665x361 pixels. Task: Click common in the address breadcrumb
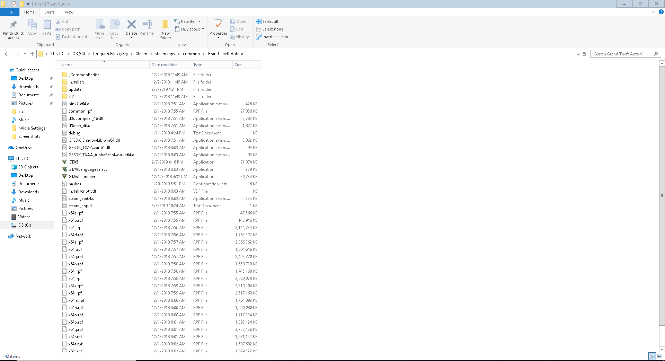[x=191, y=54]
